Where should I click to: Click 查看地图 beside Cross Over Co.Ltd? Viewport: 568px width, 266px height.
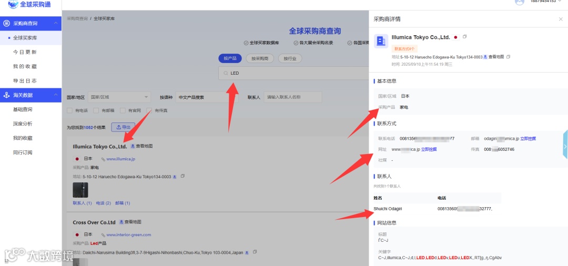(133, 222)
